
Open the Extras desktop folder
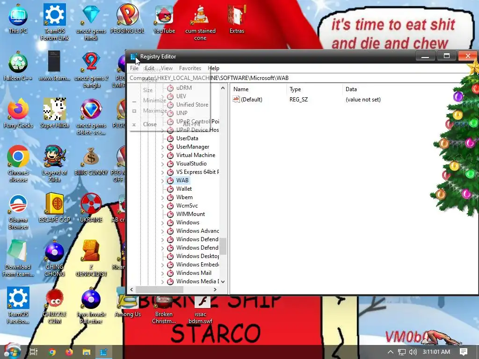click(237, 19)
